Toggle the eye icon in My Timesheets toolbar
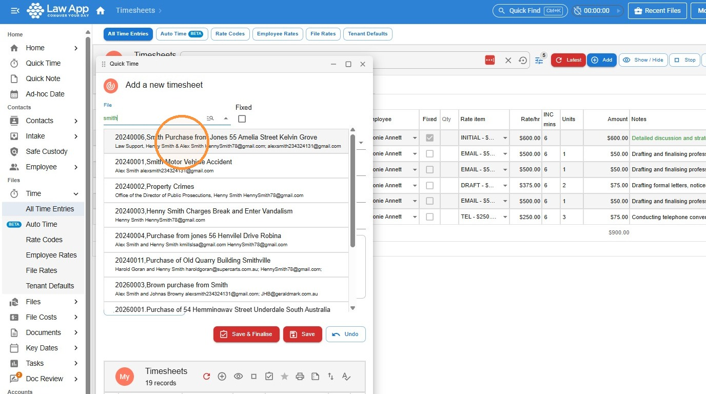Image resolution: width=706 pixels, height=394 pixels. pos(238,377)
